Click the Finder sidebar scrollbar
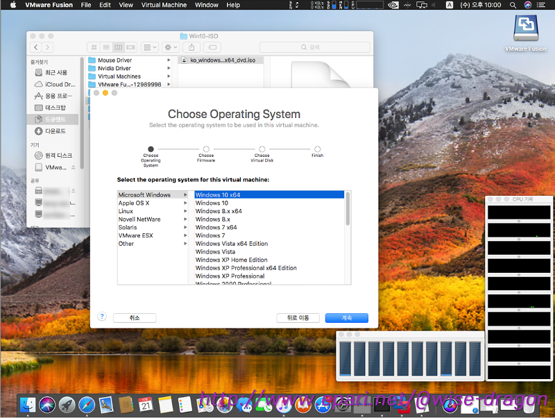The height and width of the screenshot is (418, 555). [x=82, y=113]
